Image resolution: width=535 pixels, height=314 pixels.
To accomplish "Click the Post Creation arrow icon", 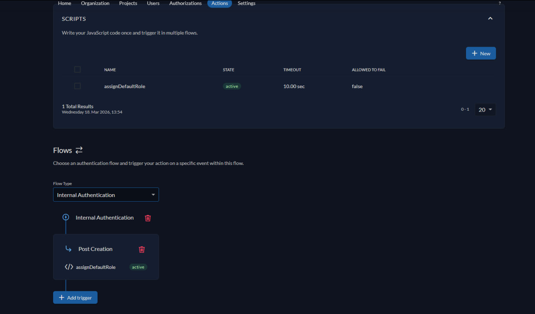I will (x=69, y=249).
